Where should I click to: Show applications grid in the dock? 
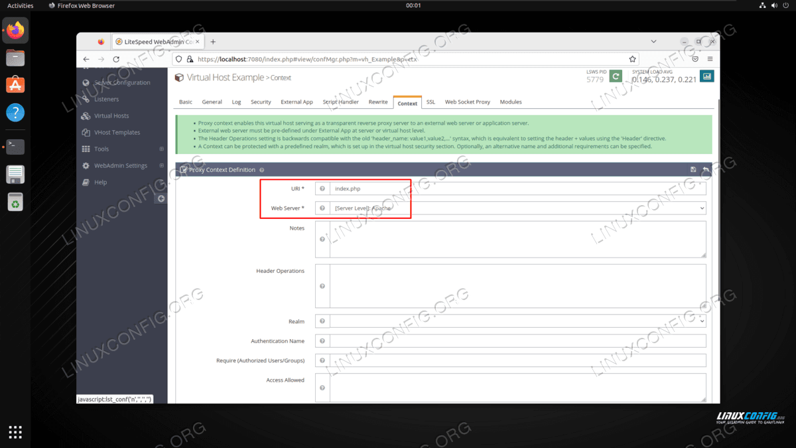tap(15, 432)
